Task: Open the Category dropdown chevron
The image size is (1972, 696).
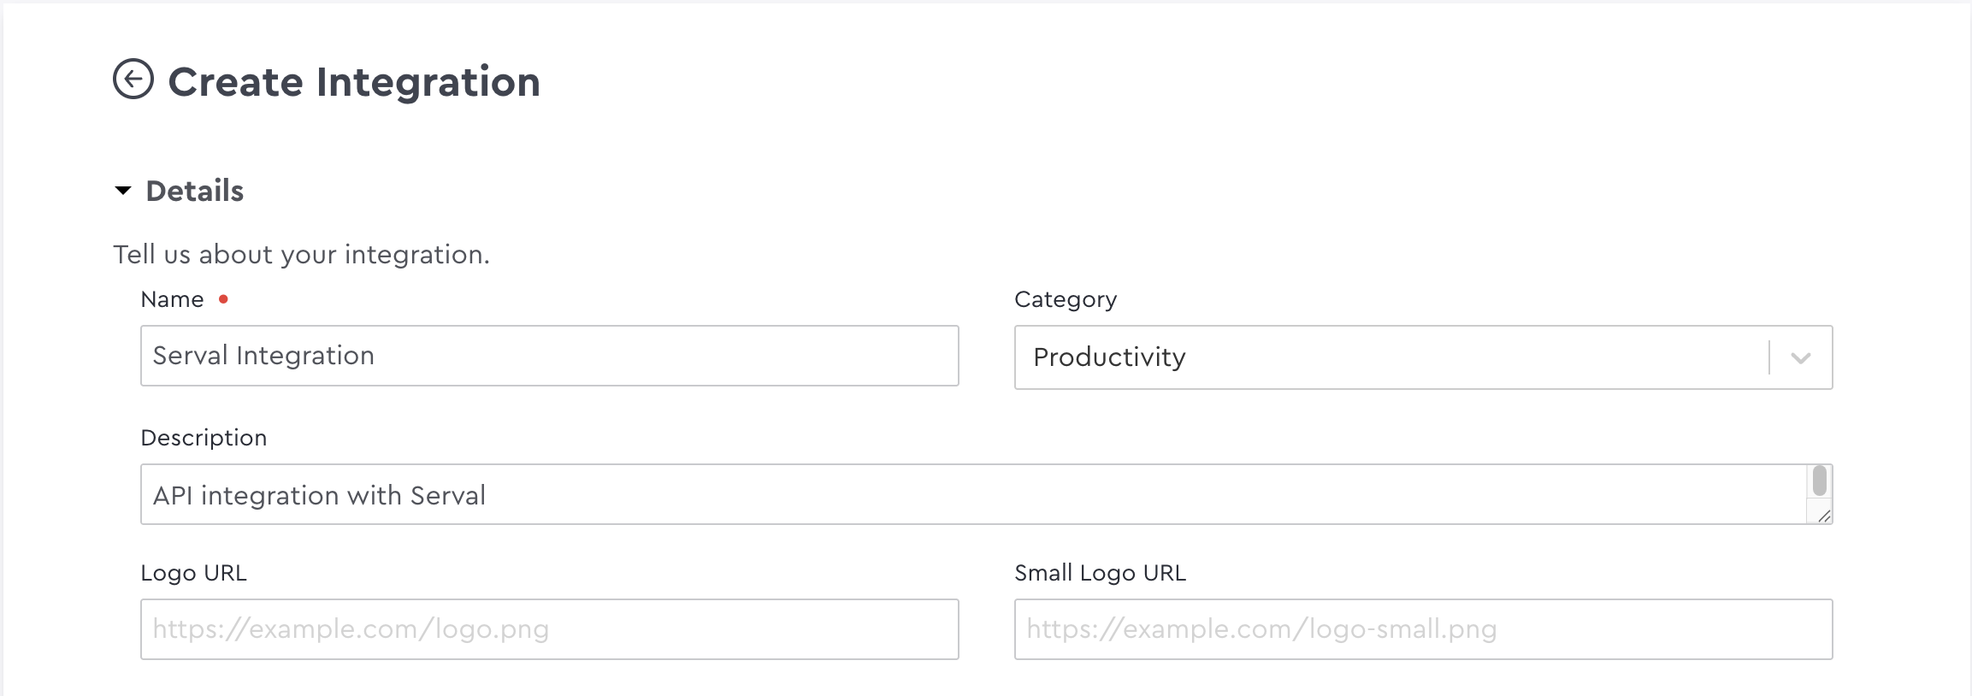Action: [x=1798, y=357]
